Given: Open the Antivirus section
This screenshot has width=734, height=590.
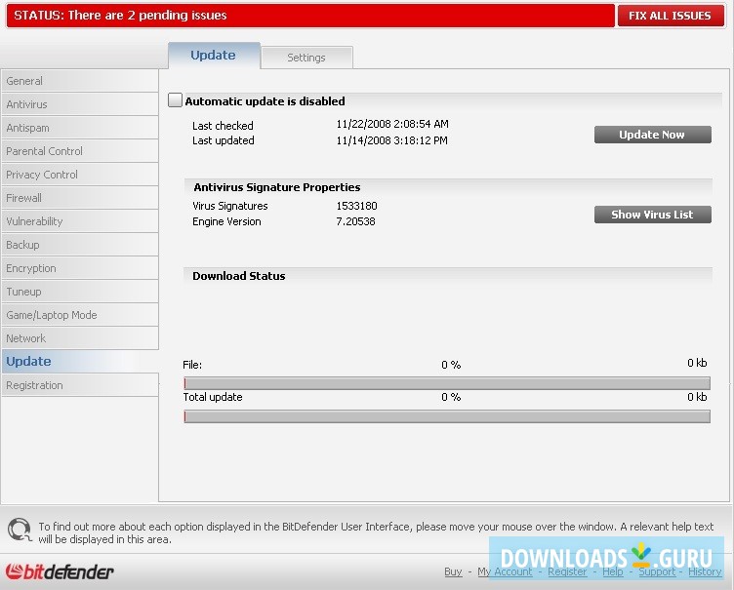Looking at the screenshot, I should point(80,104).
